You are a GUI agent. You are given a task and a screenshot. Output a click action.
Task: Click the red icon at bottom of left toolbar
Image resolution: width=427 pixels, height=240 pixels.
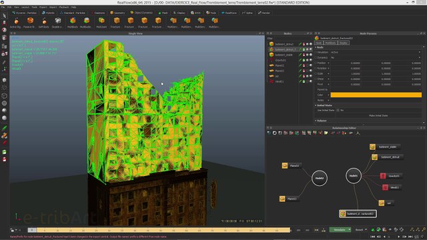click(4, 159)
